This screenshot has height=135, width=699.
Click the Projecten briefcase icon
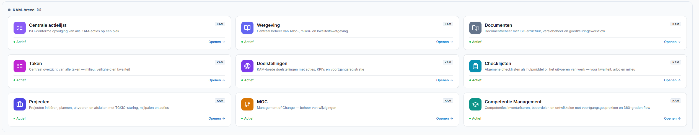(20, 104)
